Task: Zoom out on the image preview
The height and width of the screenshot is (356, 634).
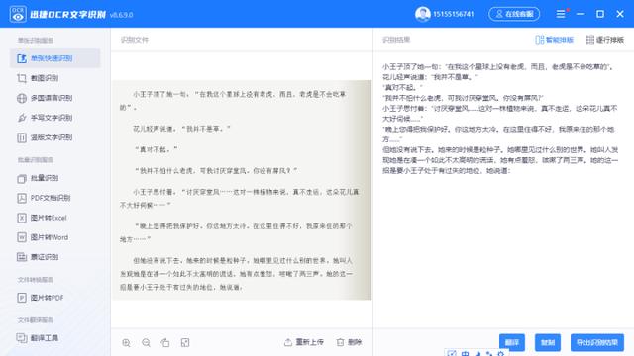Action: coord(146,343)
